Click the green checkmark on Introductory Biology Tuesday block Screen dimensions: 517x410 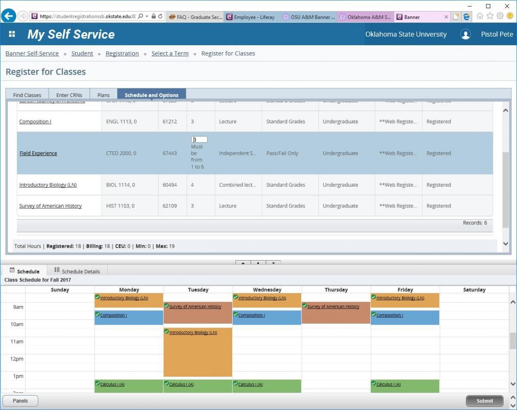click(166, 332)
